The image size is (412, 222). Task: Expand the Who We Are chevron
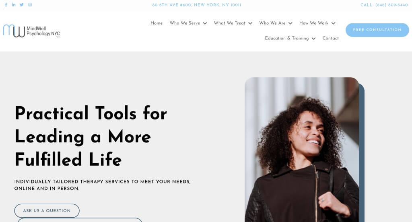pyautogui.click(x=290, y=23)
